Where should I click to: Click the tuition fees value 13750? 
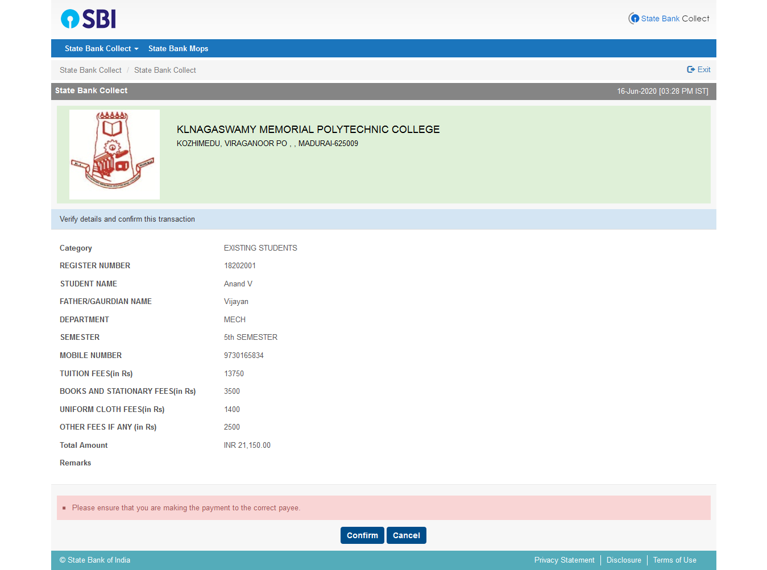pos(234,373)
